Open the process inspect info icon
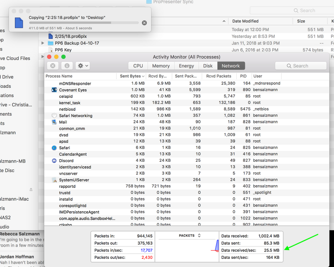The image size is (334, 267). 67,66
